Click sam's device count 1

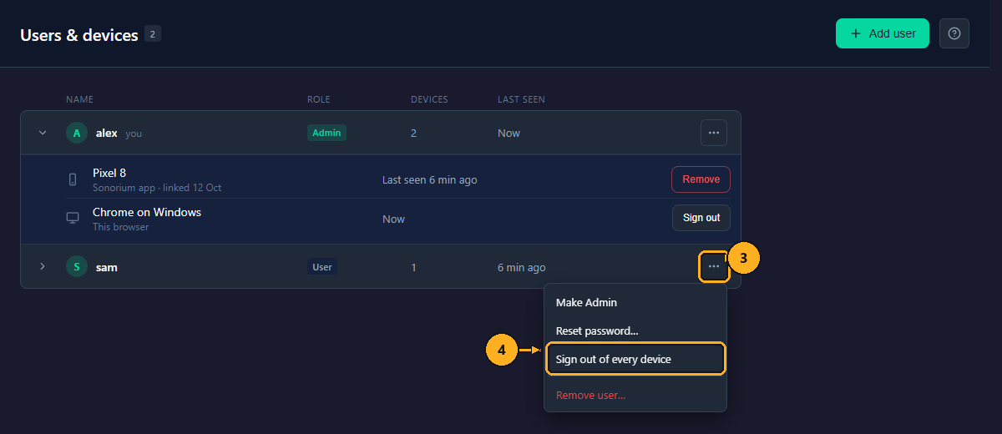click(x=414, y=268)
